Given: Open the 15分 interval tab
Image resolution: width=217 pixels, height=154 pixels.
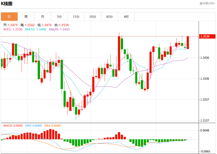Looking at the screenshot, I should click(76, 17).
